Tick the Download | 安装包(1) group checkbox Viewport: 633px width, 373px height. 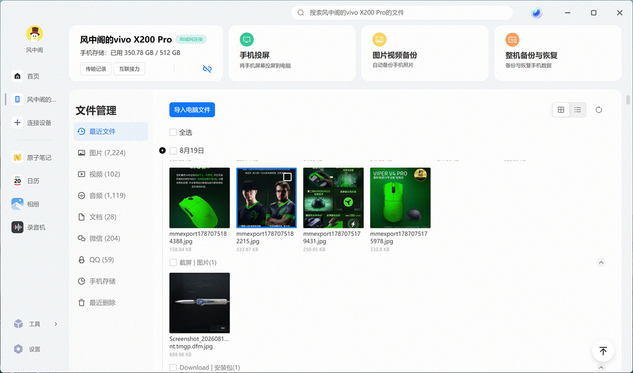(x=173, y=367)
